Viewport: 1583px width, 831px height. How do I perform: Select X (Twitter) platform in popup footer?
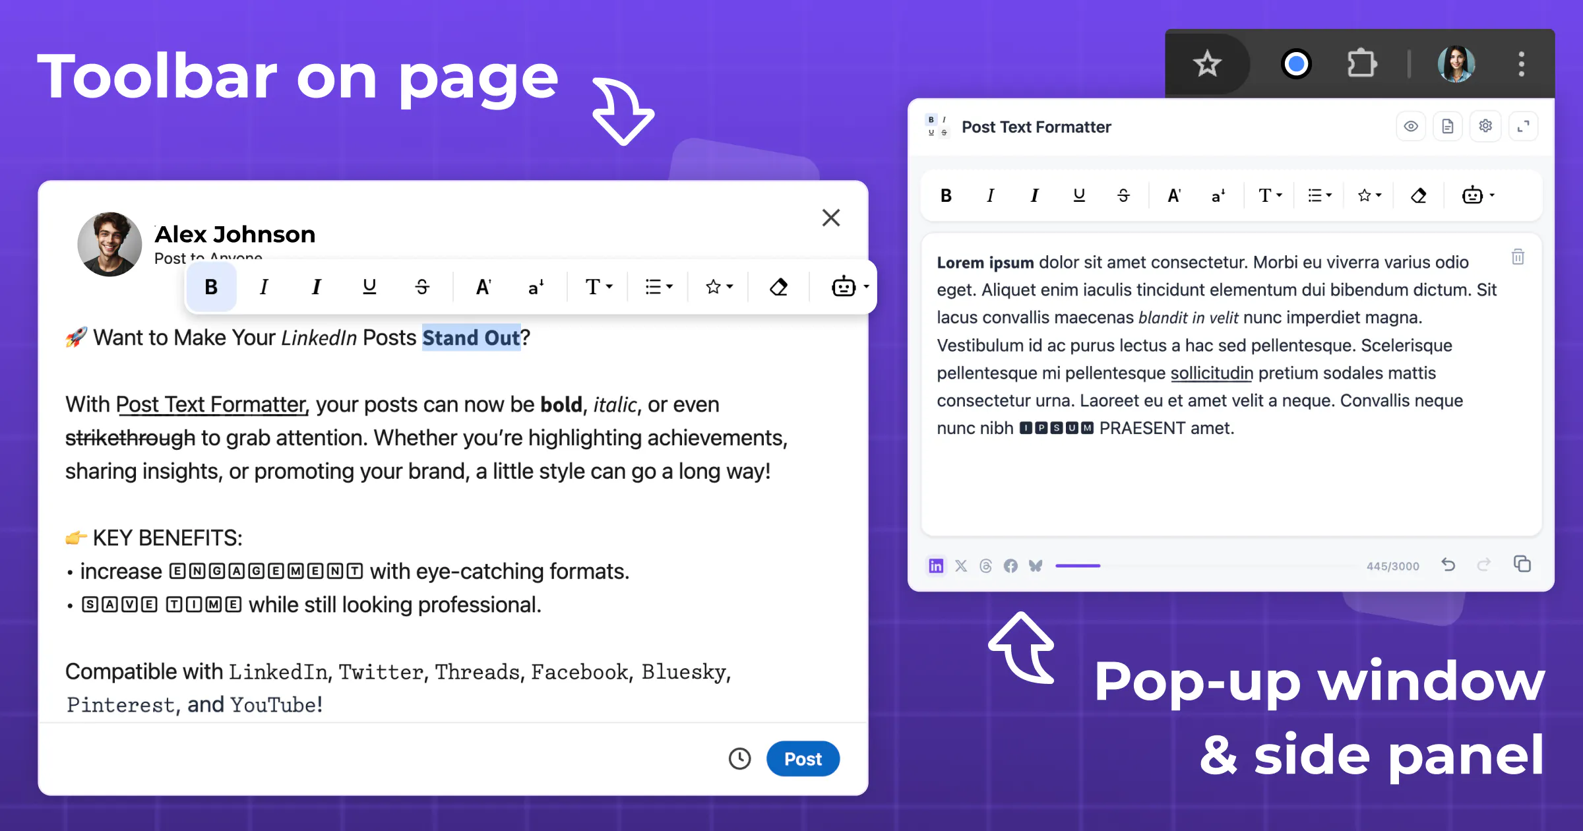tap(961, 566)
